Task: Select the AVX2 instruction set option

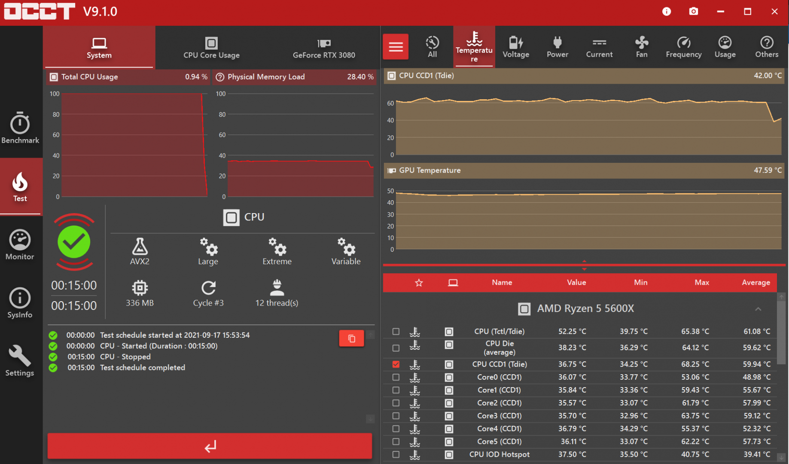Action: (x=140, y=251)
